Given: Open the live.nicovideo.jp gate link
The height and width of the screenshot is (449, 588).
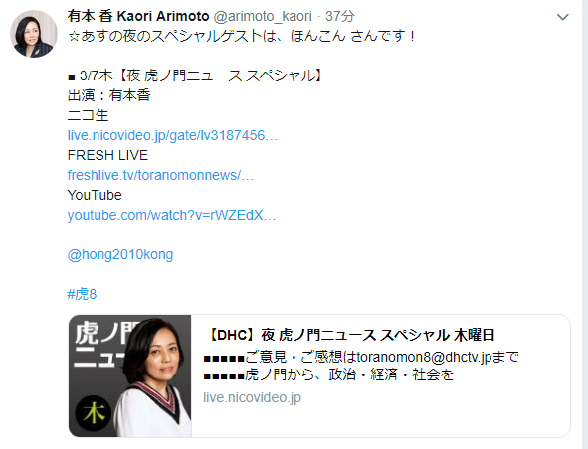Looking at the screenshot, I should pyautogui.click(x=172, y=135).
